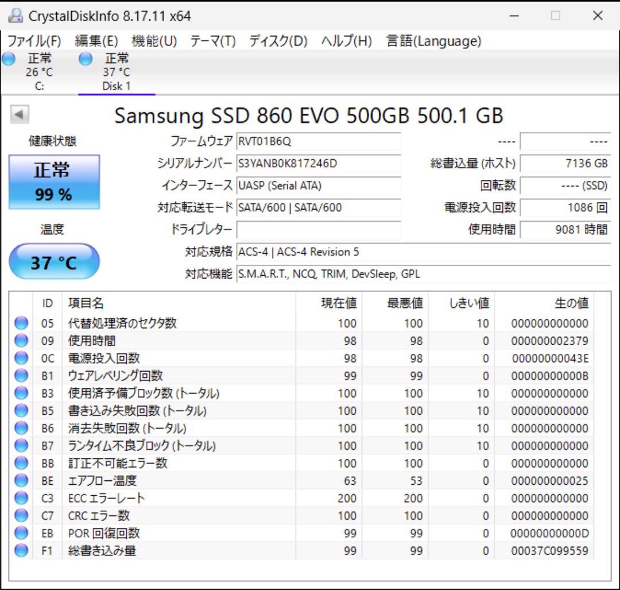Click the しきい値 column header
Viewport: 620px width, 590px height.
[462, 303]
